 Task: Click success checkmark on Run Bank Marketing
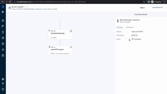[x=71, y=31]
